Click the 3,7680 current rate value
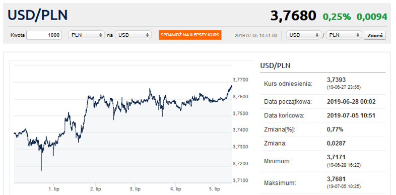The width and height of the screenshot is (396, 195). point(293,16)
